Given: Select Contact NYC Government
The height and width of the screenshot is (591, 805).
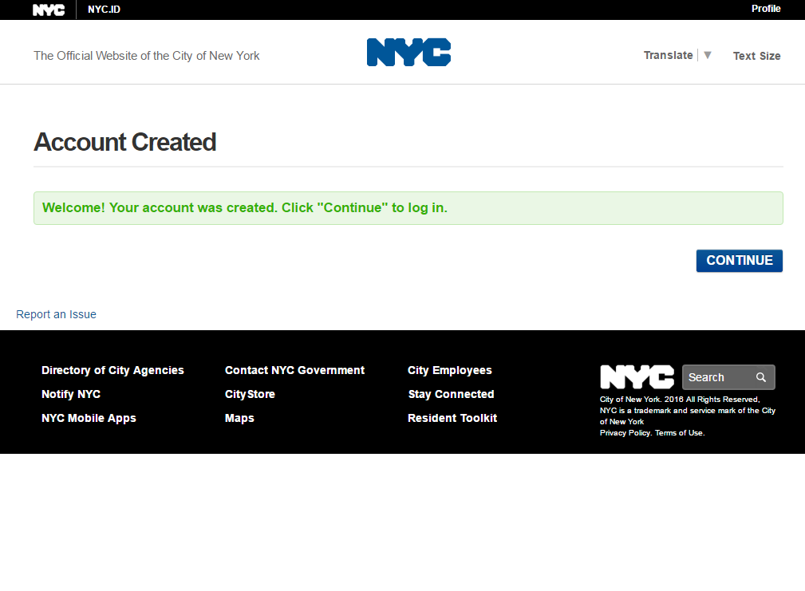Looking at the screenshot, I should pyautogui.click(x=294, y=370).
